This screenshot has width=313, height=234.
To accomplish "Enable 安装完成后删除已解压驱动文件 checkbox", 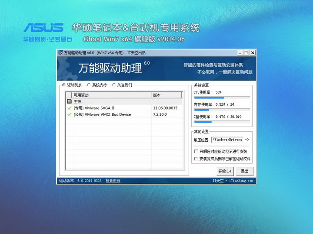I will click(196, 159).
